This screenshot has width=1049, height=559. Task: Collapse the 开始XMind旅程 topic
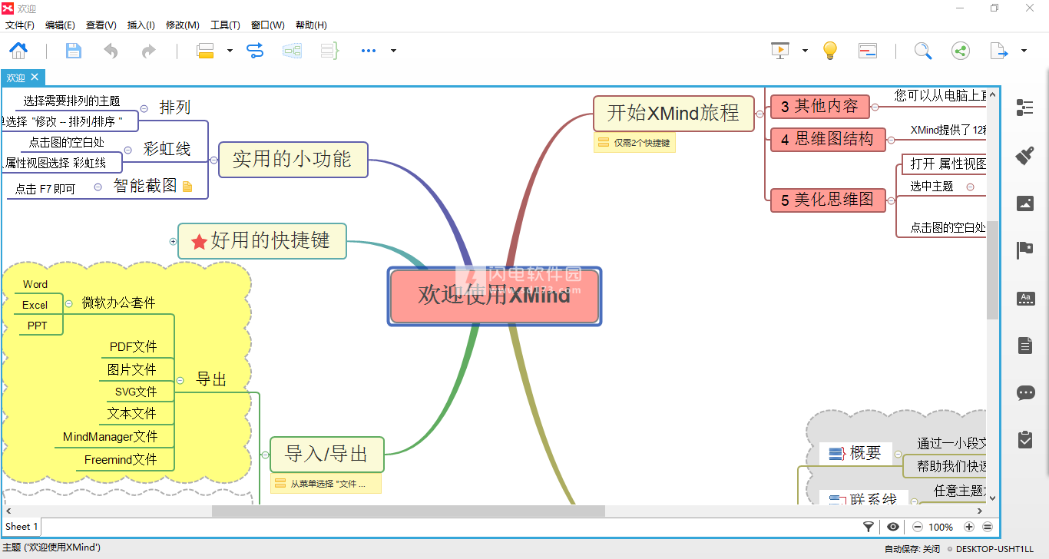coord(759,114)
